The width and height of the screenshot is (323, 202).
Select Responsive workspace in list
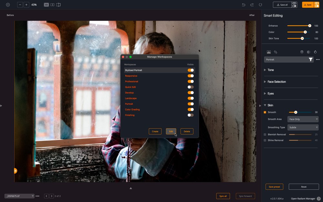[x=131, y=76]
